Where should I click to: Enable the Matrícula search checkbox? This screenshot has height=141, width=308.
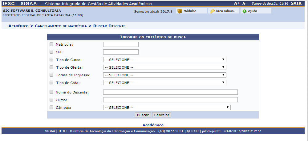(x=51, y=44)
